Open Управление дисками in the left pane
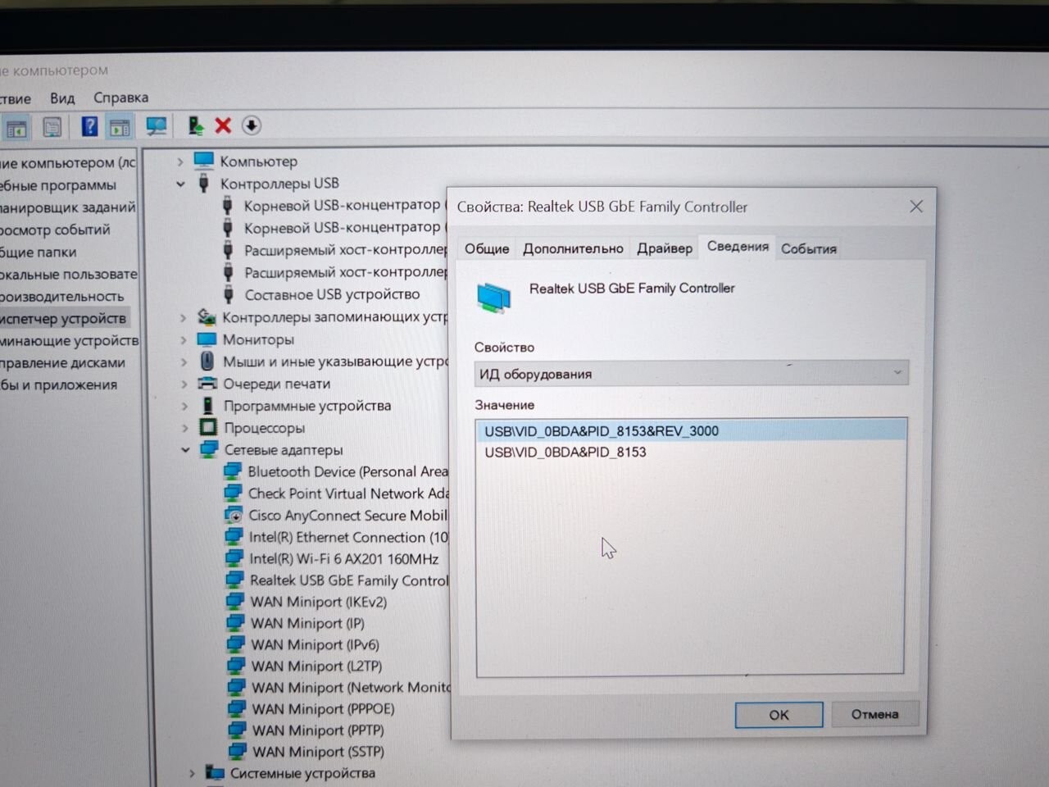 (63, 363)
